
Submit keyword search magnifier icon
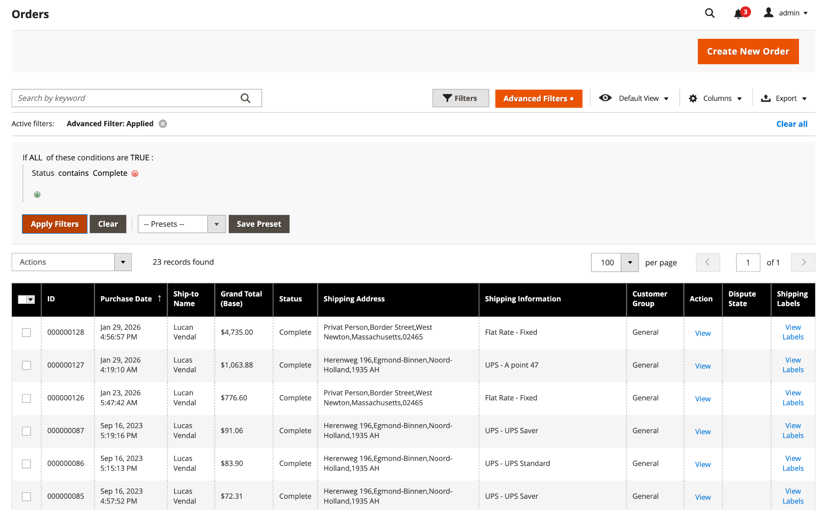coord(246,98)
